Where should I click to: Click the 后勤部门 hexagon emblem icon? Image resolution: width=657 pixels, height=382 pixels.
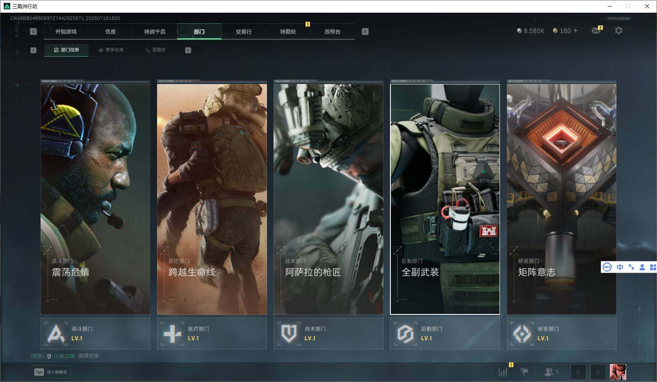[406, 334]
